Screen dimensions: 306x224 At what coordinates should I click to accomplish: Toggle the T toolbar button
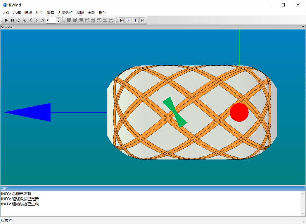tap(135, 20)
